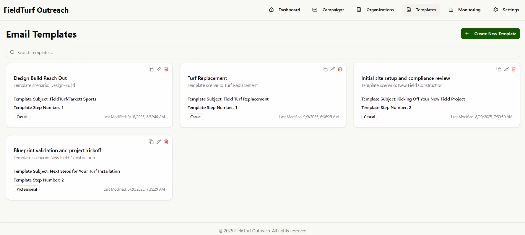The image size is (525, 235).
Task: Click the Email Templates page heading
Action: click(42, 34)
